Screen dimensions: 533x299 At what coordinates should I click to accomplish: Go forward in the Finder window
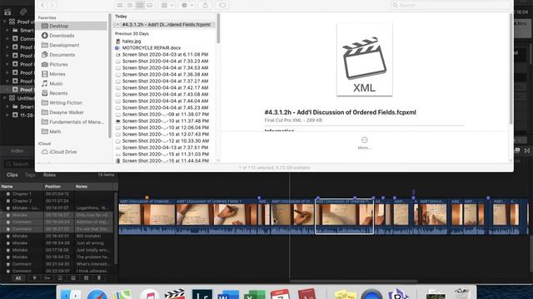pyautogui.click(x=52, y=5)
